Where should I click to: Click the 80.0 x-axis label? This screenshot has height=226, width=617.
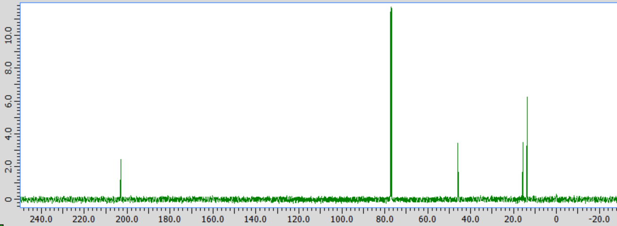(x=385, y=219)
